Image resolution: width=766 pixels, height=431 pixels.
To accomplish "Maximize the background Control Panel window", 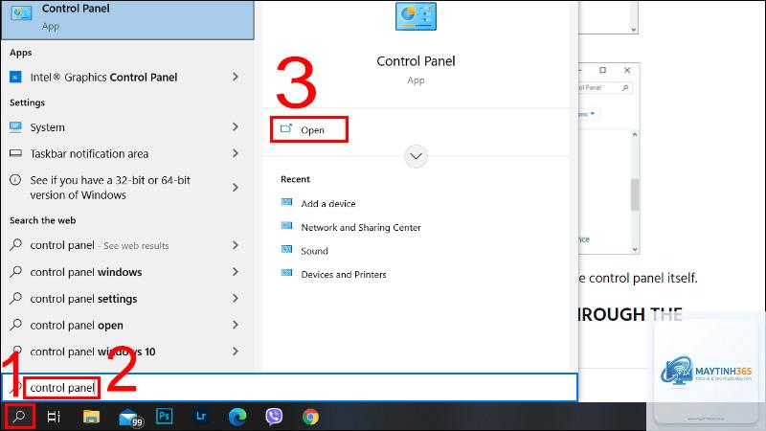I will (603, 70).
